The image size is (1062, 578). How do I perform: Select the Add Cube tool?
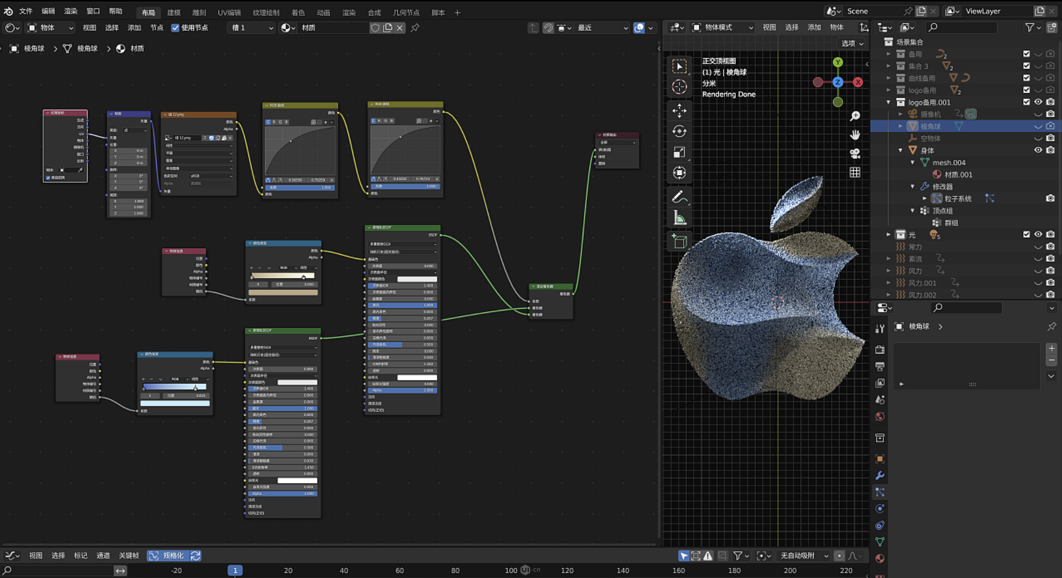(679, 241)
